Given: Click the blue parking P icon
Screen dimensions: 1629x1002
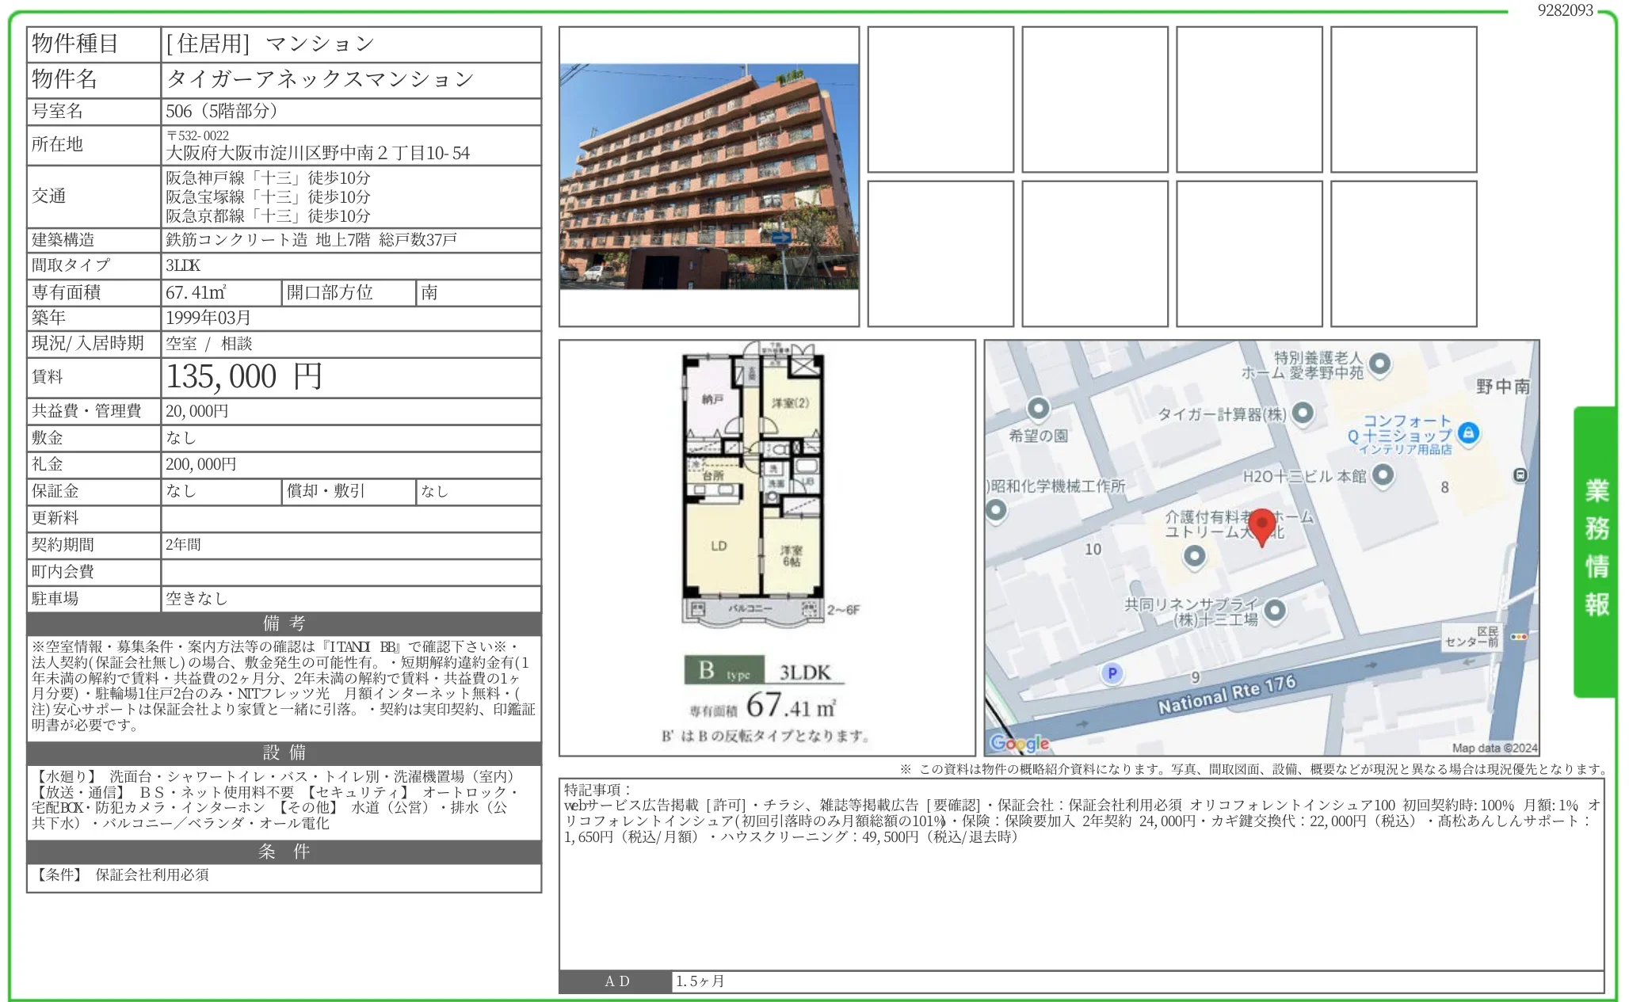Looking at the screenshot, I should tap(1112, 673).
